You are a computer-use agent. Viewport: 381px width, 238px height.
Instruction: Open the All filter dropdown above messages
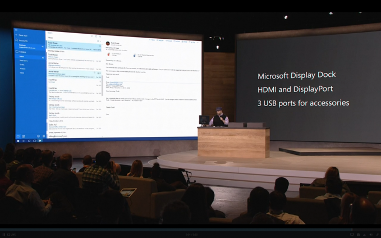98,41
